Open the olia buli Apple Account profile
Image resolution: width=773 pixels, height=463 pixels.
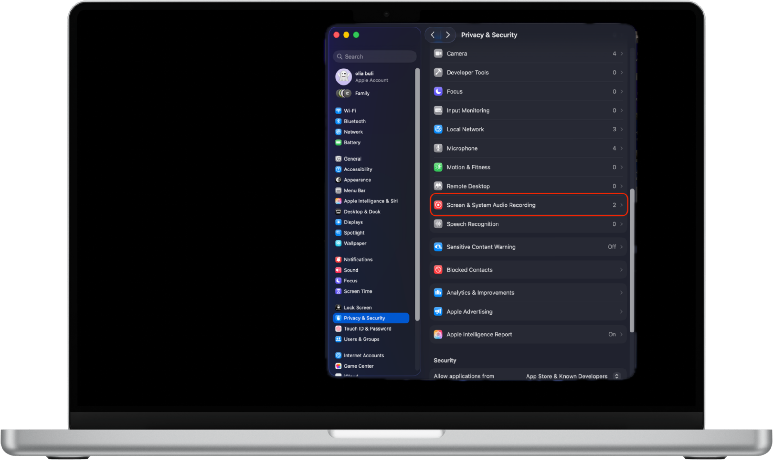pyautogui.click(x=364, y=77)
